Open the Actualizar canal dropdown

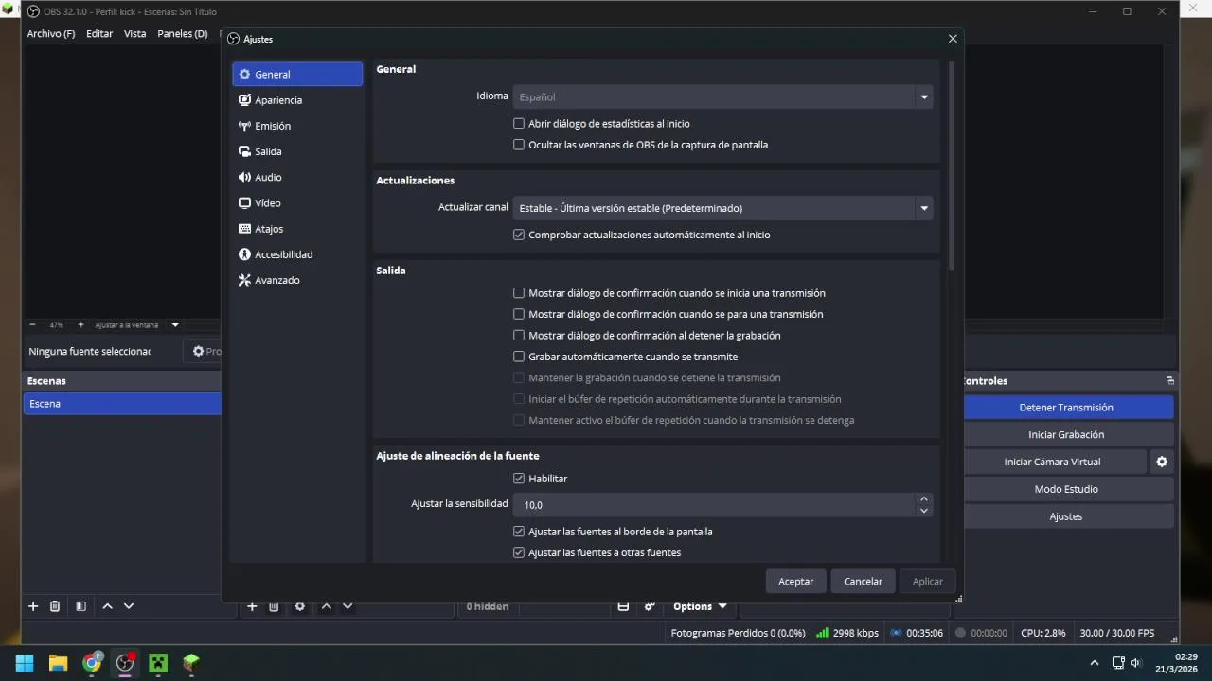722,208
